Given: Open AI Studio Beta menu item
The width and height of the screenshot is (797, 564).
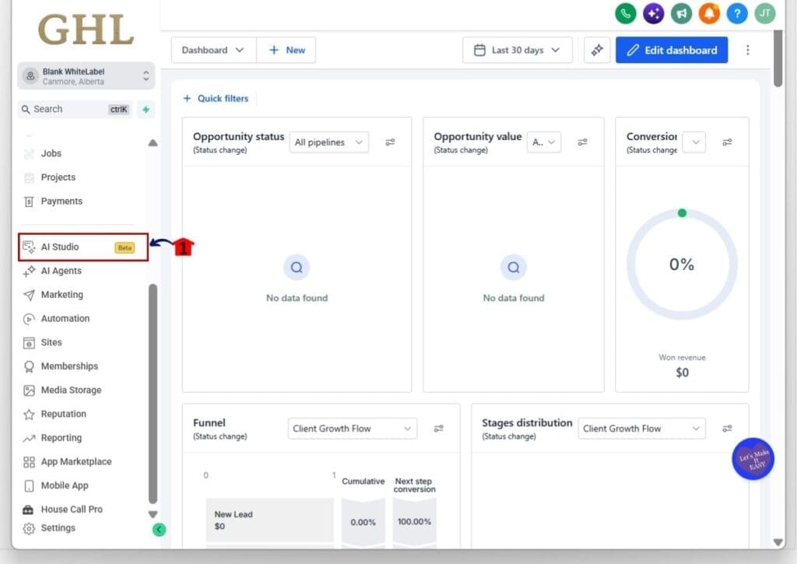Looking at the screenshot, I should pyautogui.click(x=83, y=247).
